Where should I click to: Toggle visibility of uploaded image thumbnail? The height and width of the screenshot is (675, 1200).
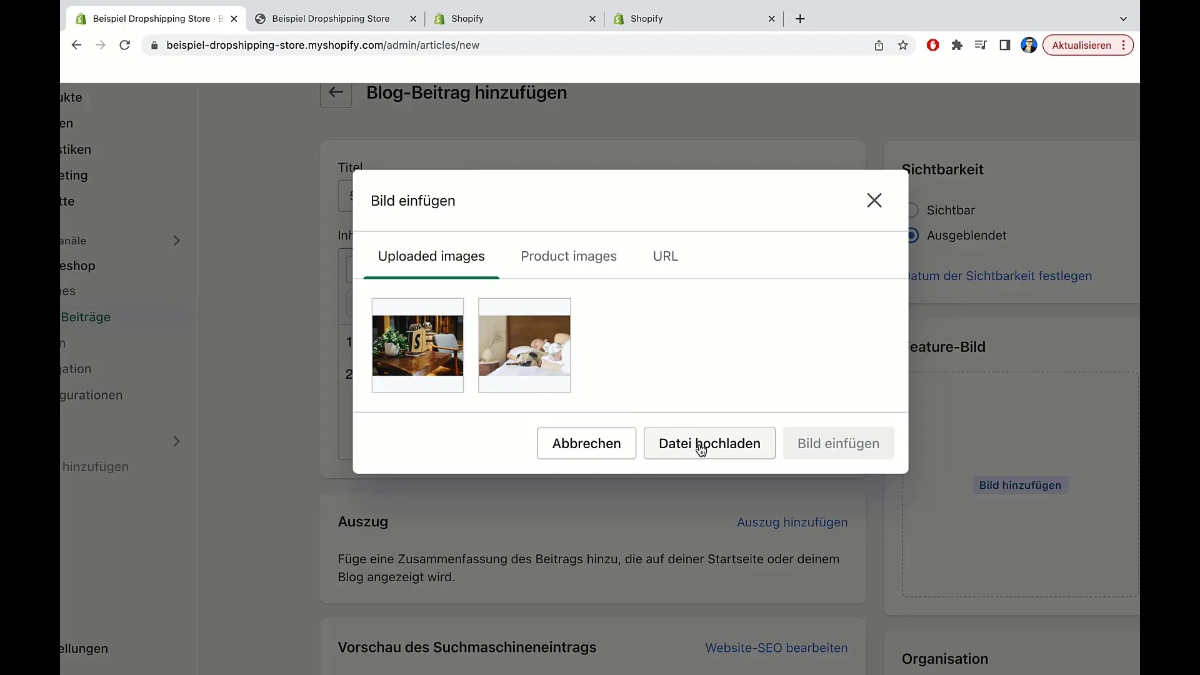coord(418,344)
